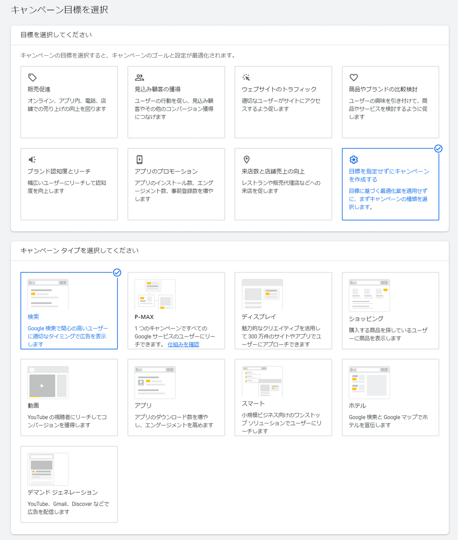Click the スマート campaign illustration
Image resolution: width=458 pixels, height=540 pixels.
[262, 381]
